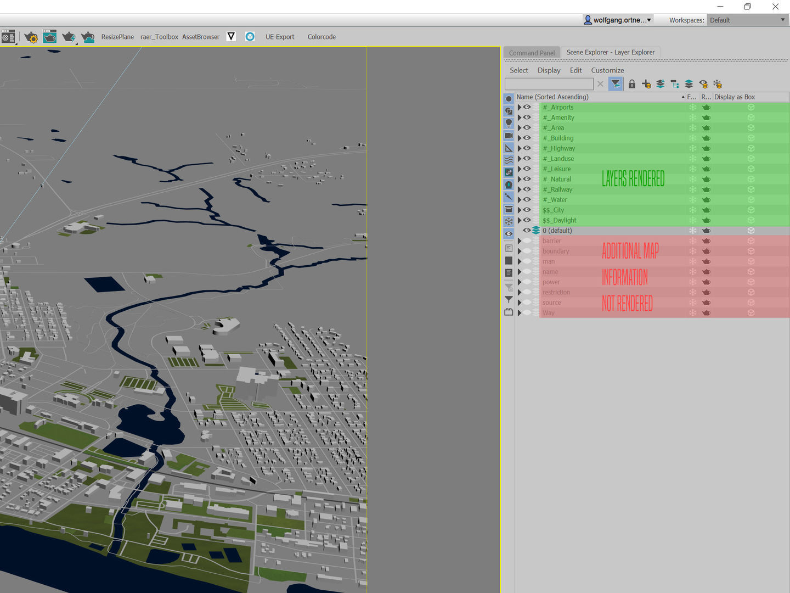This screenshot has width=790, height=593.
Task: Click the V-Ray logo toolbar icon
Action: (x=231, y=37)
